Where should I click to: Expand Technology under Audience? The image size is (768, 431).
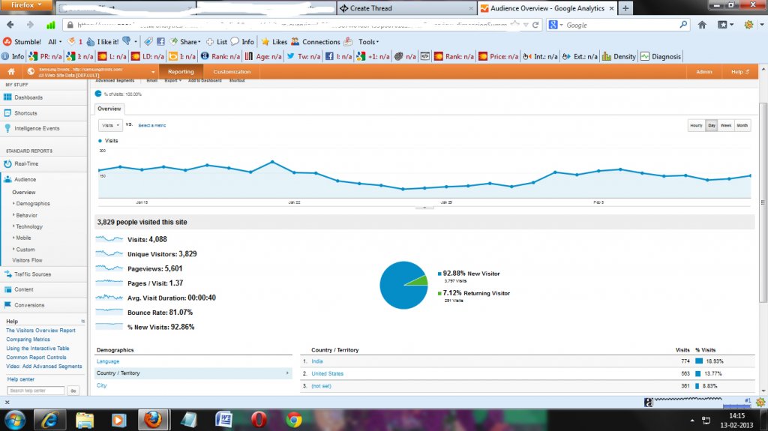[28, 226]
